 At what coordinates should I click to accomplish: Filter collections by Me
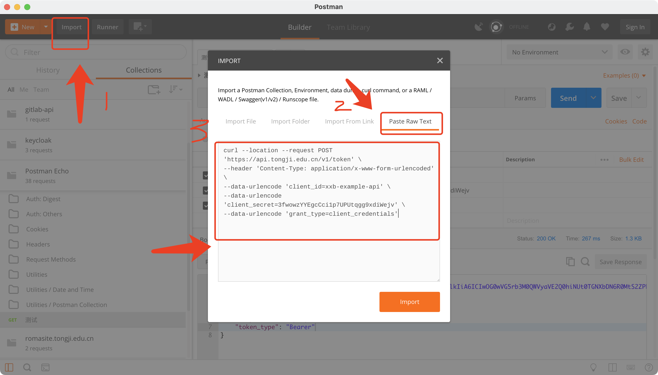pyautogui.click(x=24, y=89)
